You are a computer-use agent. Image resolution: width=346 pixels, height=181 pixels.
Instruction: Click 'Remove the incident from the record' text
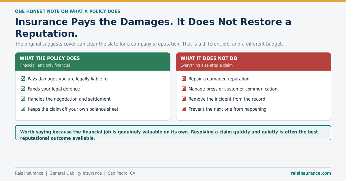tap(227, 99)
